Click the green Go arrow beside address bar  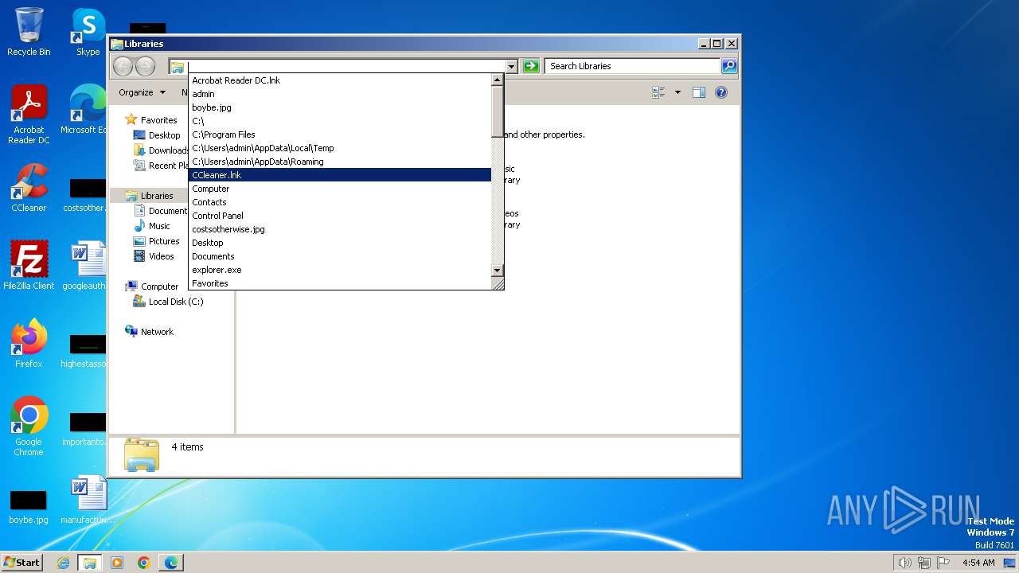click(x=531, y=66)
